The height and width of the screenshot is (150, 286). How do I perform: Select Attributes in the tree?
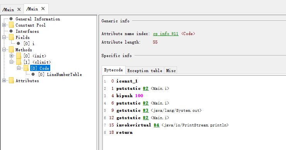(27, 81)
